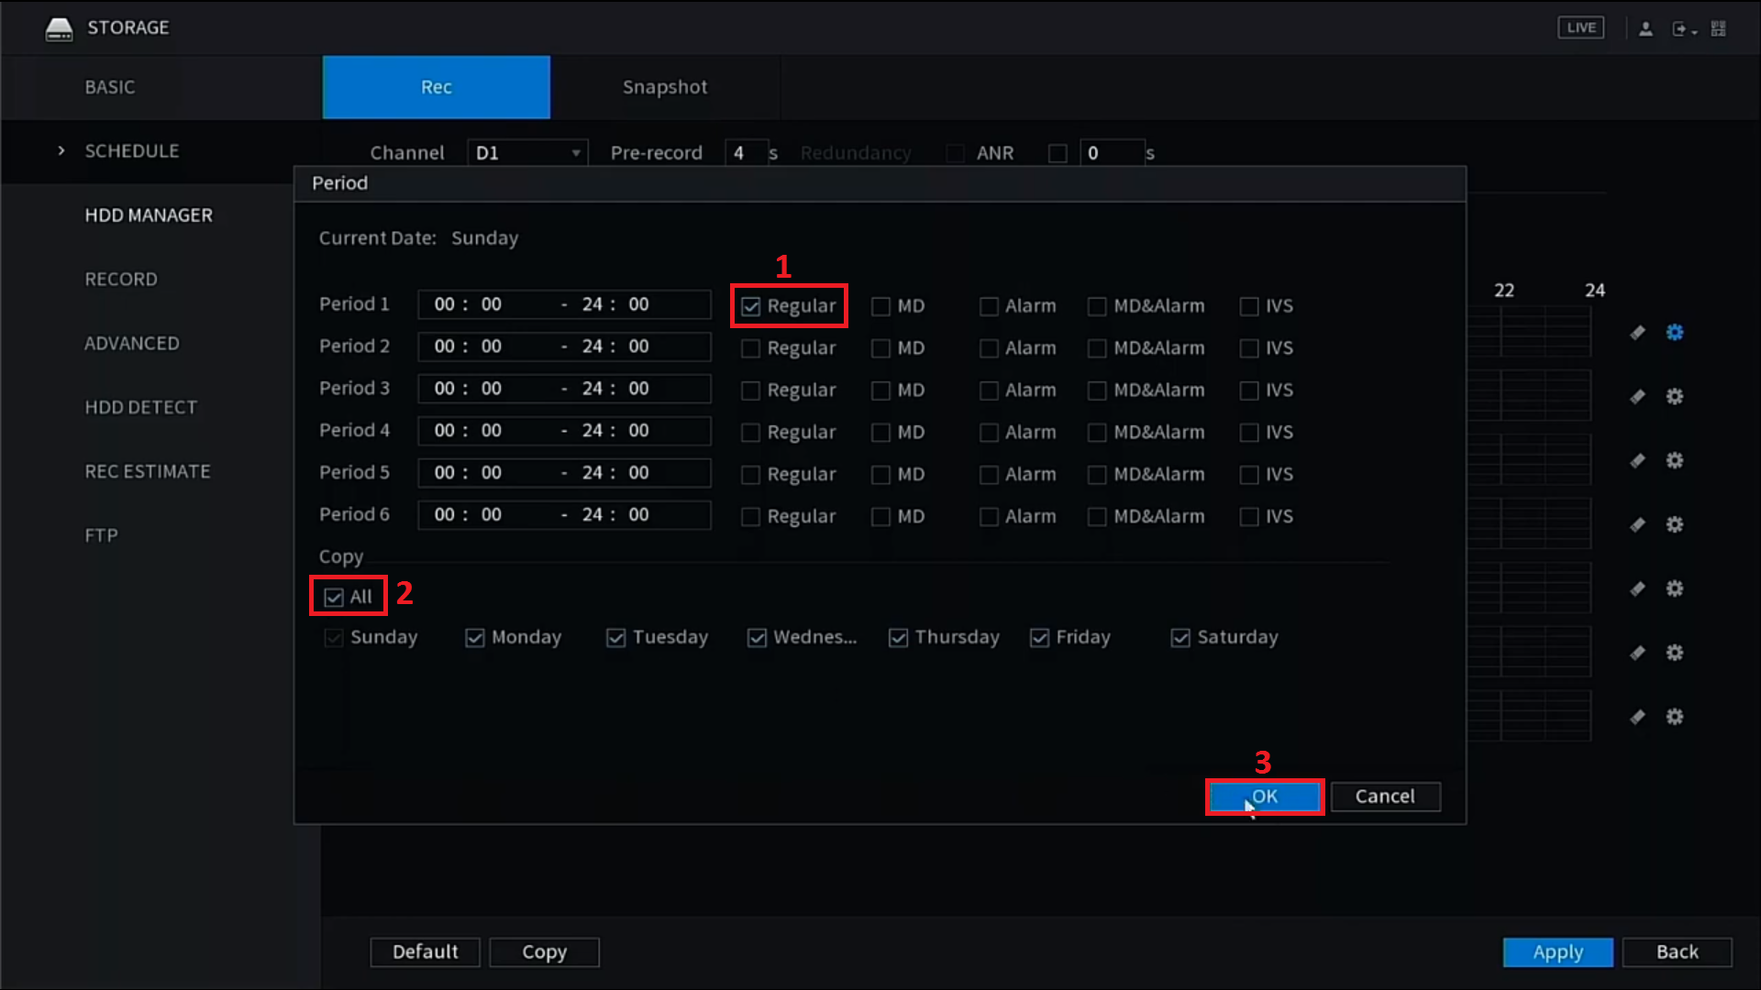Click the logout arrow icon
This screenshot has height=990, width=1761.
(1680, 28)
